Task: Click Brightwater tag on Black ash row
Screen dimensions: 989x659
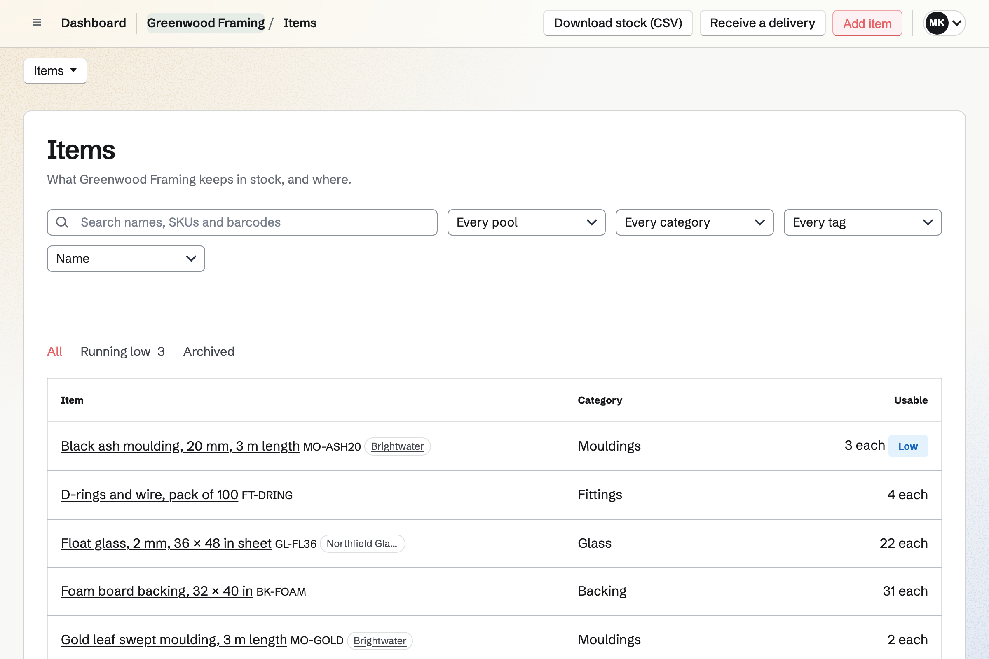Action: 397,446
